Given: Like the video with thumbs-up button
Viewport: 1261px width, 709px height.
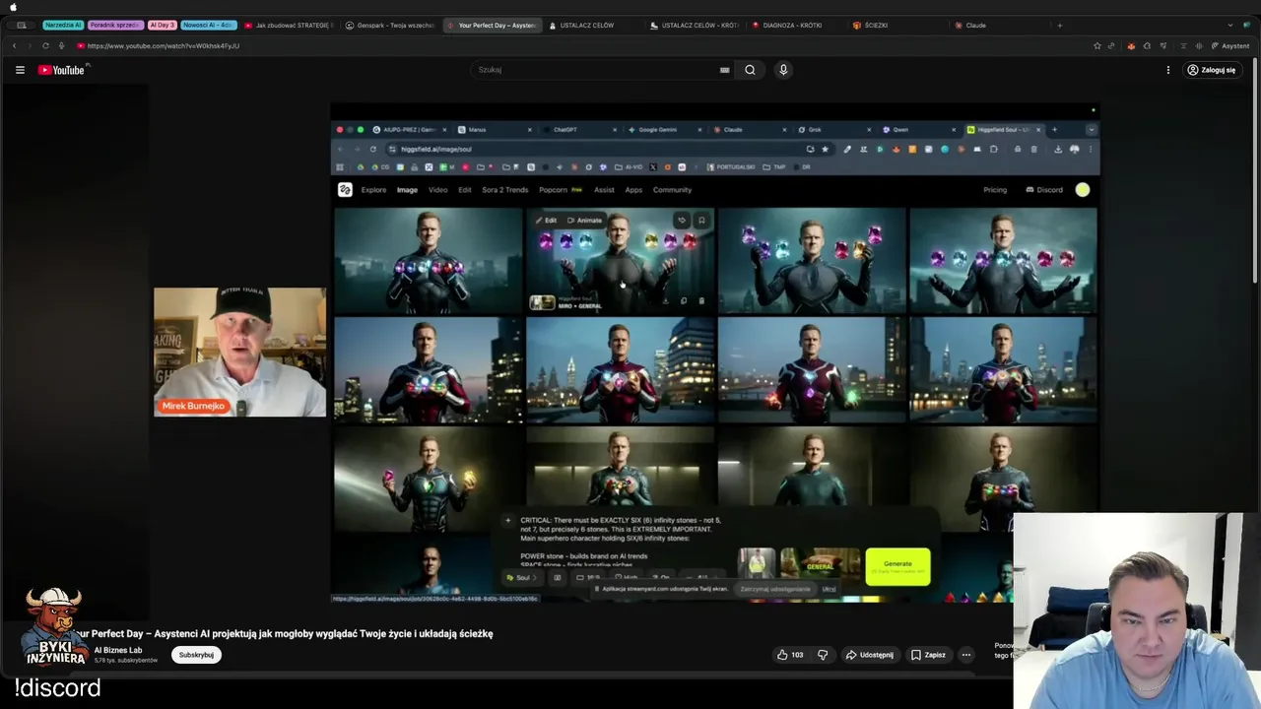Looking at the screenshot, I should [790, 655].
